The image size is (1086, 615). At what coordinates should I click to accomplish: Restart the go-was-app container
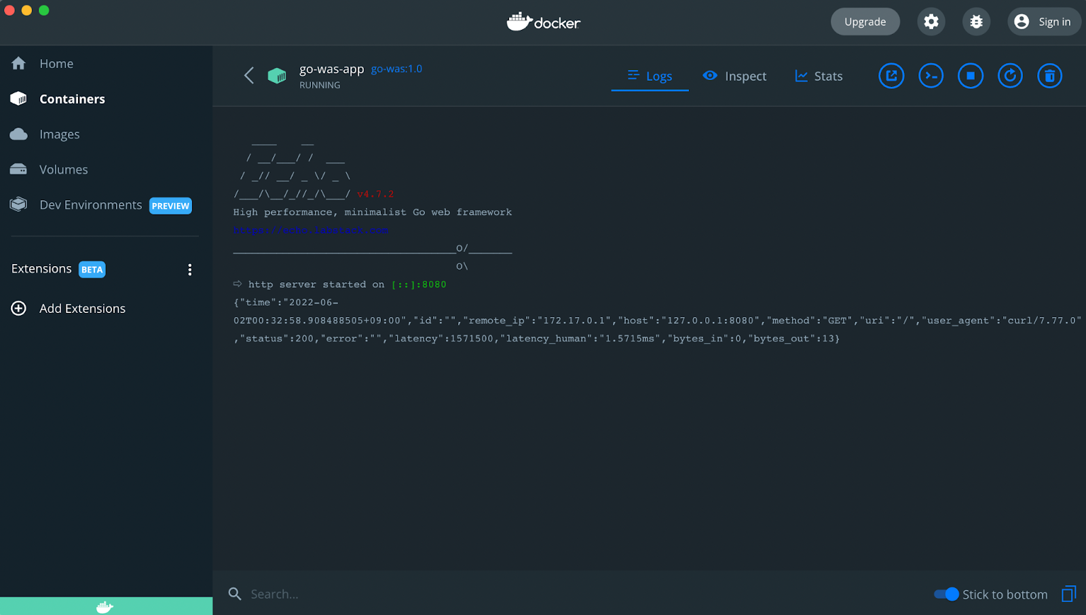[1010, 75]
